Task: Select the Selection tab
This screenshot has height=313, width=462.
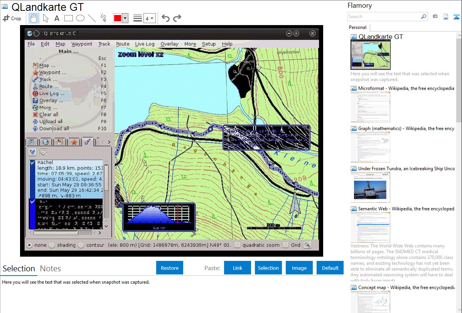Action: coord(19,269)
